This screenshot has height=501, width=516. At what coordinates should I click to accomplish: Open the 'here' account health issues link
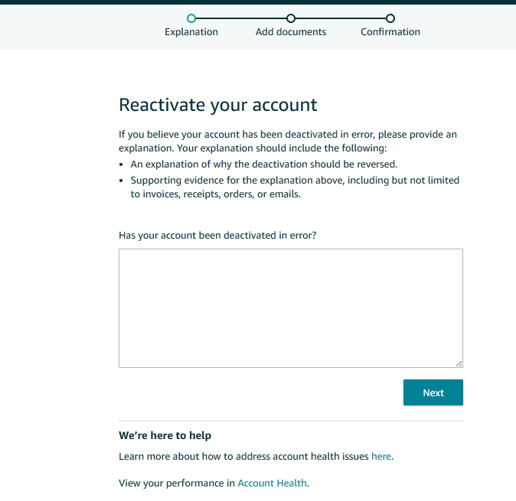point(381,457)
